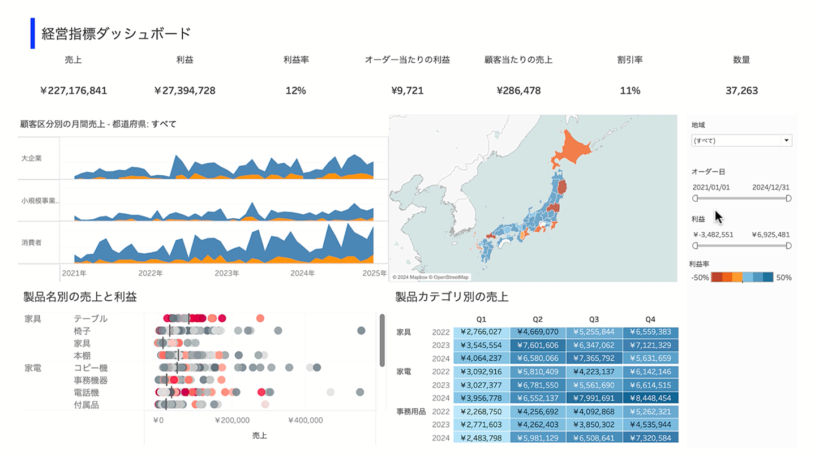Click the 経営指標ダッシュボード title
The image size is (815, 458).
[x=117, y=33]
